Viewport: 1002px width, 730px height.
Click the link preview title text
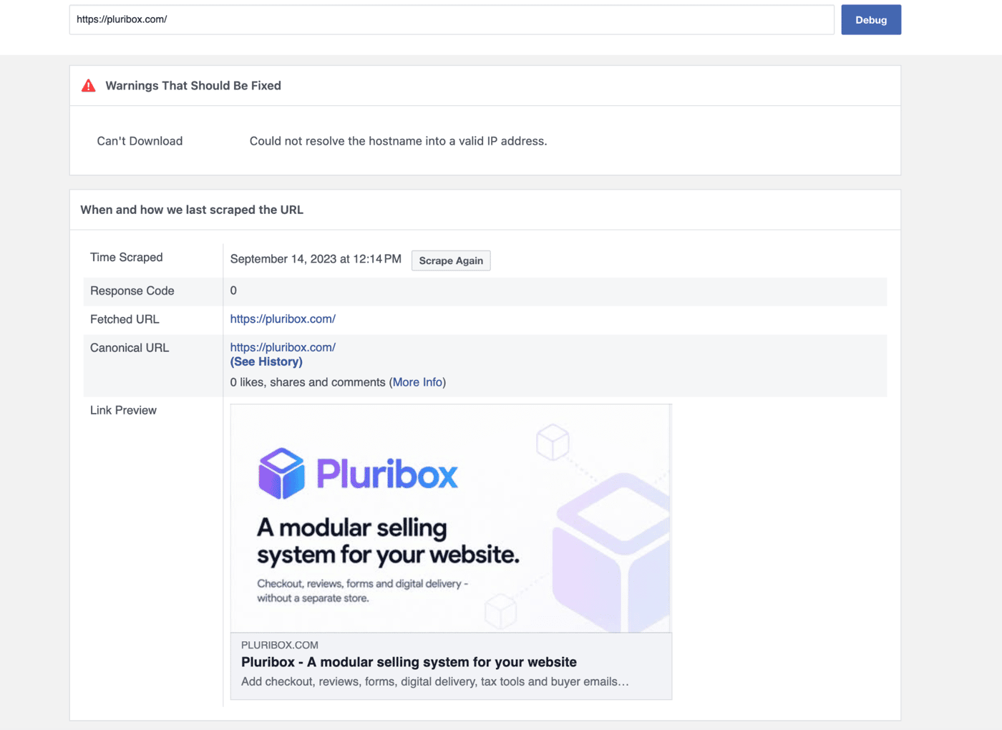pos(409,662)
